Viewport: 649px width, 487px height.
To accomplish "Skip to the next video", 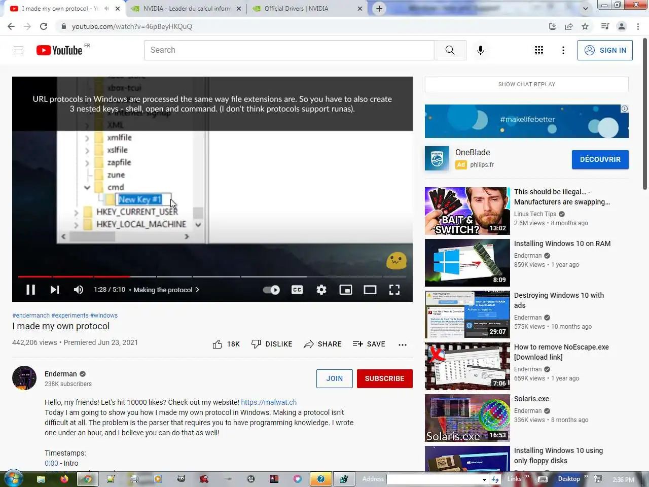I will (x=54, y=290).
